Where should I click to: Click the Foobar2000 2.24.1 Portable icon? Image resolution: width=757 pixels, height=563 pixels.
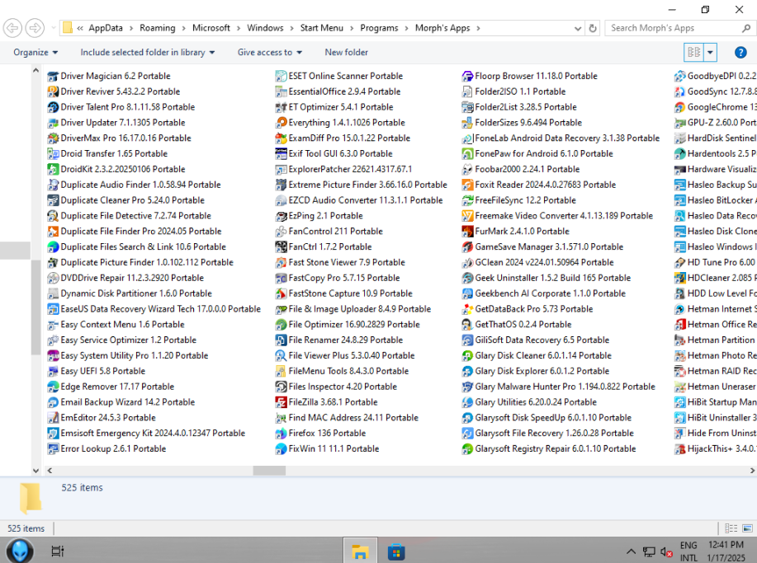pos(467,169)
